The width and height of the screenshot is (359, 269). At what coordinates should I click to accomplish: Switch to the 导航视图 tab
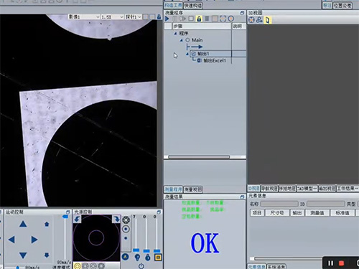click(269, 189)
